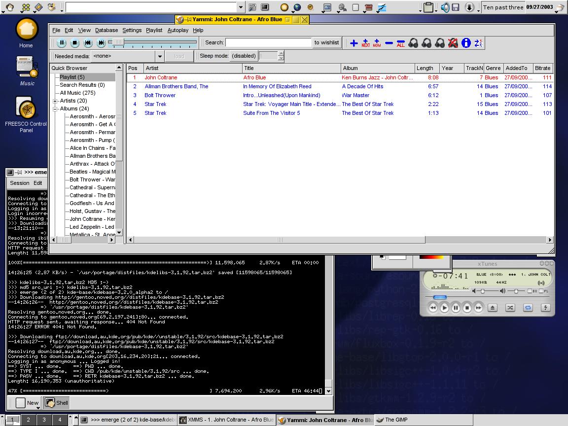Open the top panel command box dropdown arrow
The height and width of the screenshot is (426, 568).
pos(241,7)
